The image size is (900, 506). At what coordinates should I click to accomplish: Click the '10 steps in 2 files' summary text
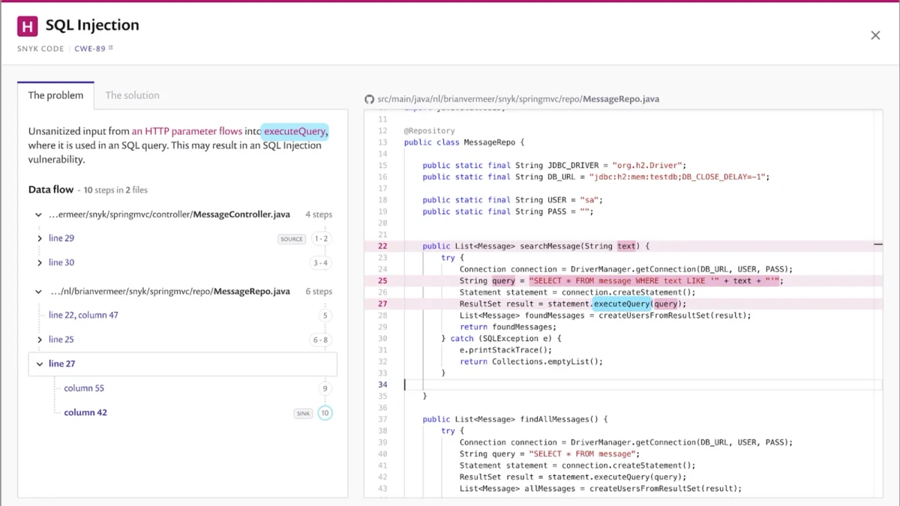click(115, 190)
